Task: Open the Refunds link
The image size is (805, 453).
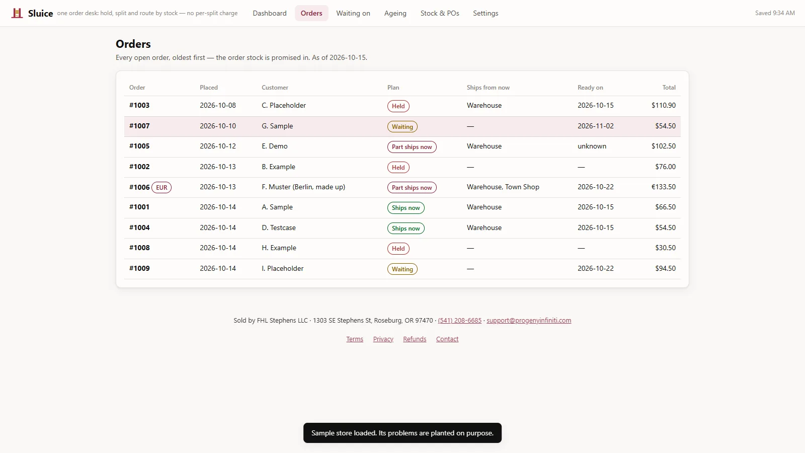Action: point(415,339)
